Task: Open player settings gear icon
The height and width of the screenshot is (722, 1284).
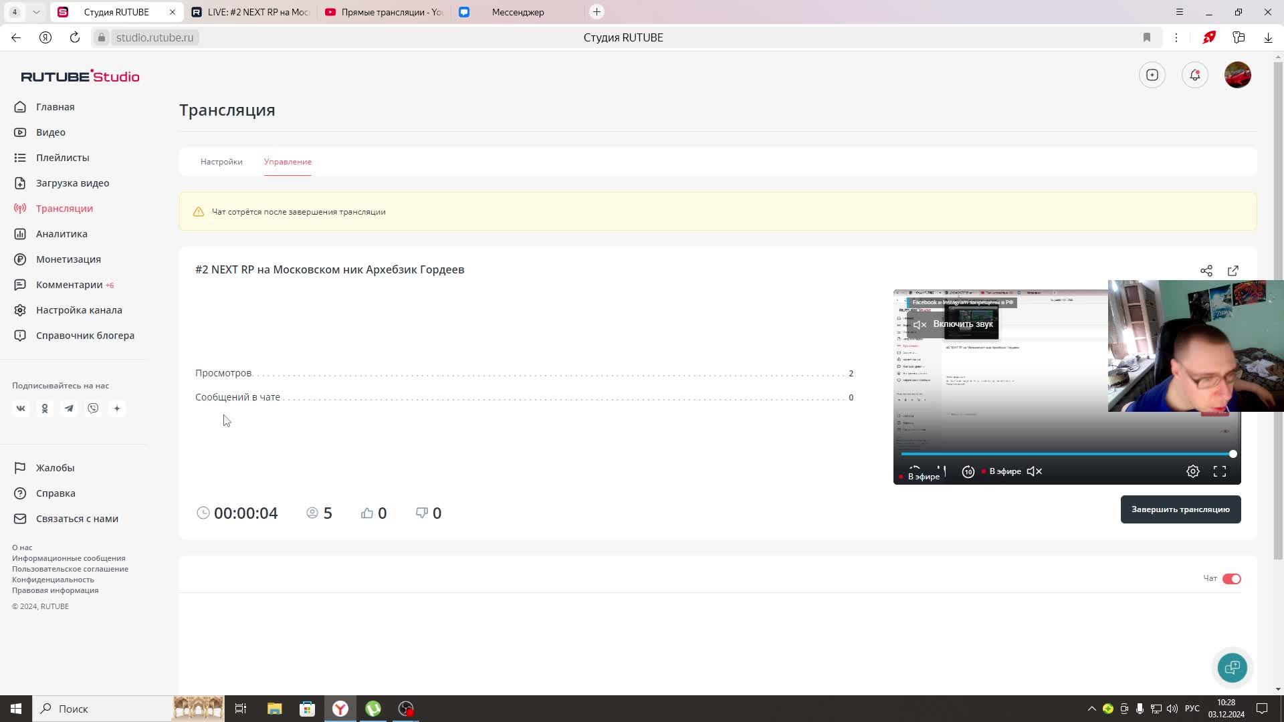Action: point(1192,471)
